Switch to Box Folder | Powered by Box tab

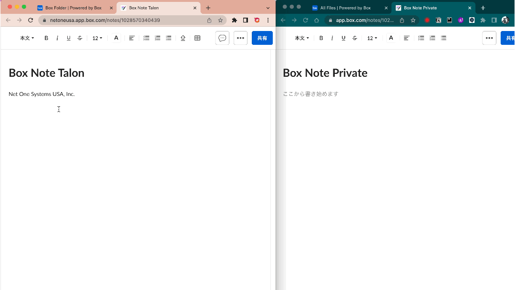(x=73, y=8)
